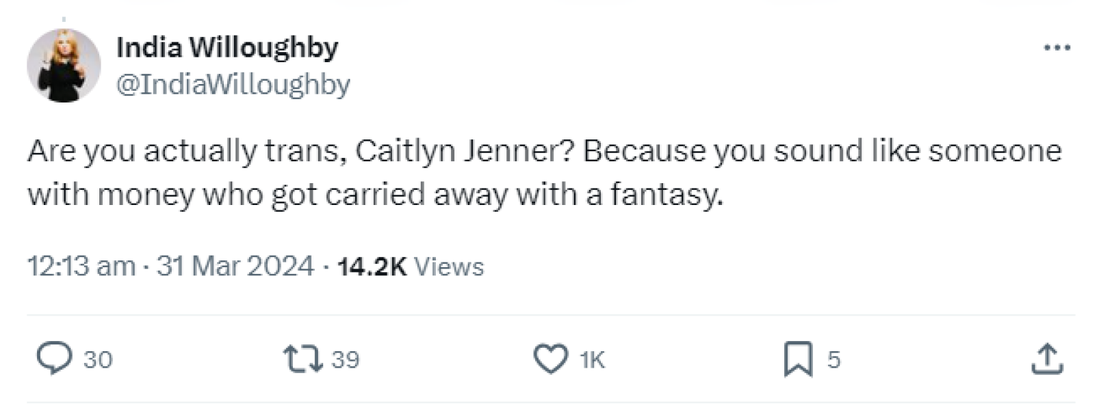Click the share upload icon
Viewport: 1099px width, 410px height.
pyautogui.click(x=1047, y=359)
